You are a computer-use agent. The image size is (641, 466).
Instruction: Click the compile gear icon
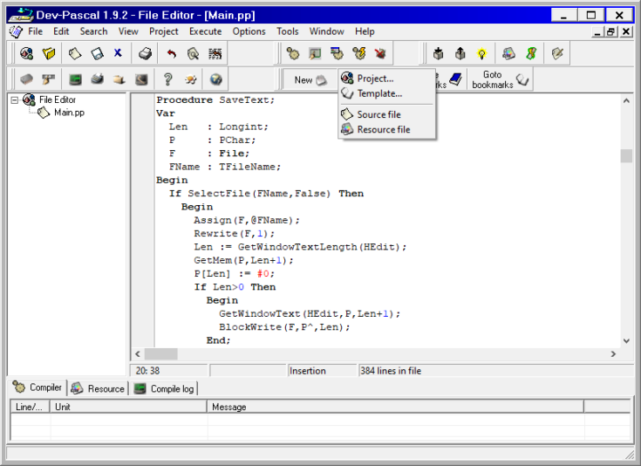293,54
